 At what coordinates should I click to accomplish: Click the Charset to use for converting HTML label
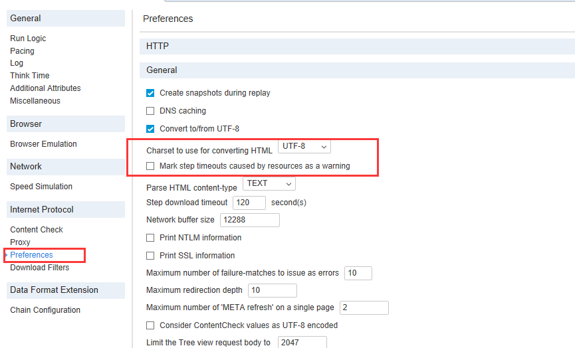[x=209, y=151]
